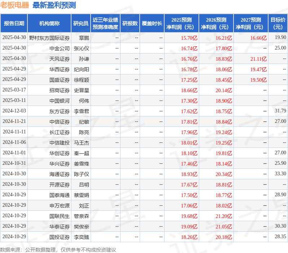Select the 2025预测净利润 column header
The width and height of the screenshot is (288, 253).
pos(182,23)
